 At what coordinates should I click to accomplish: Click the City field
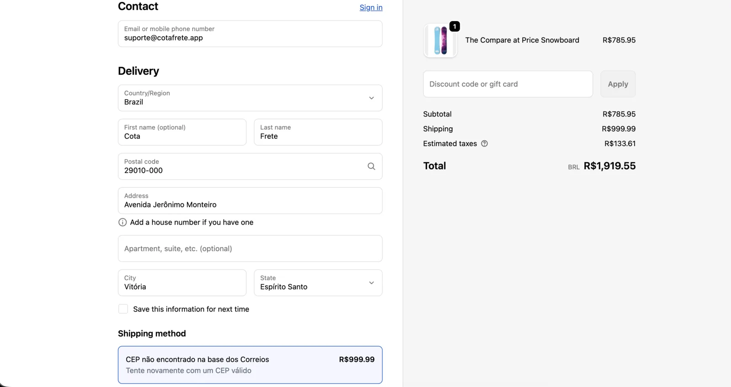[182, 283]
